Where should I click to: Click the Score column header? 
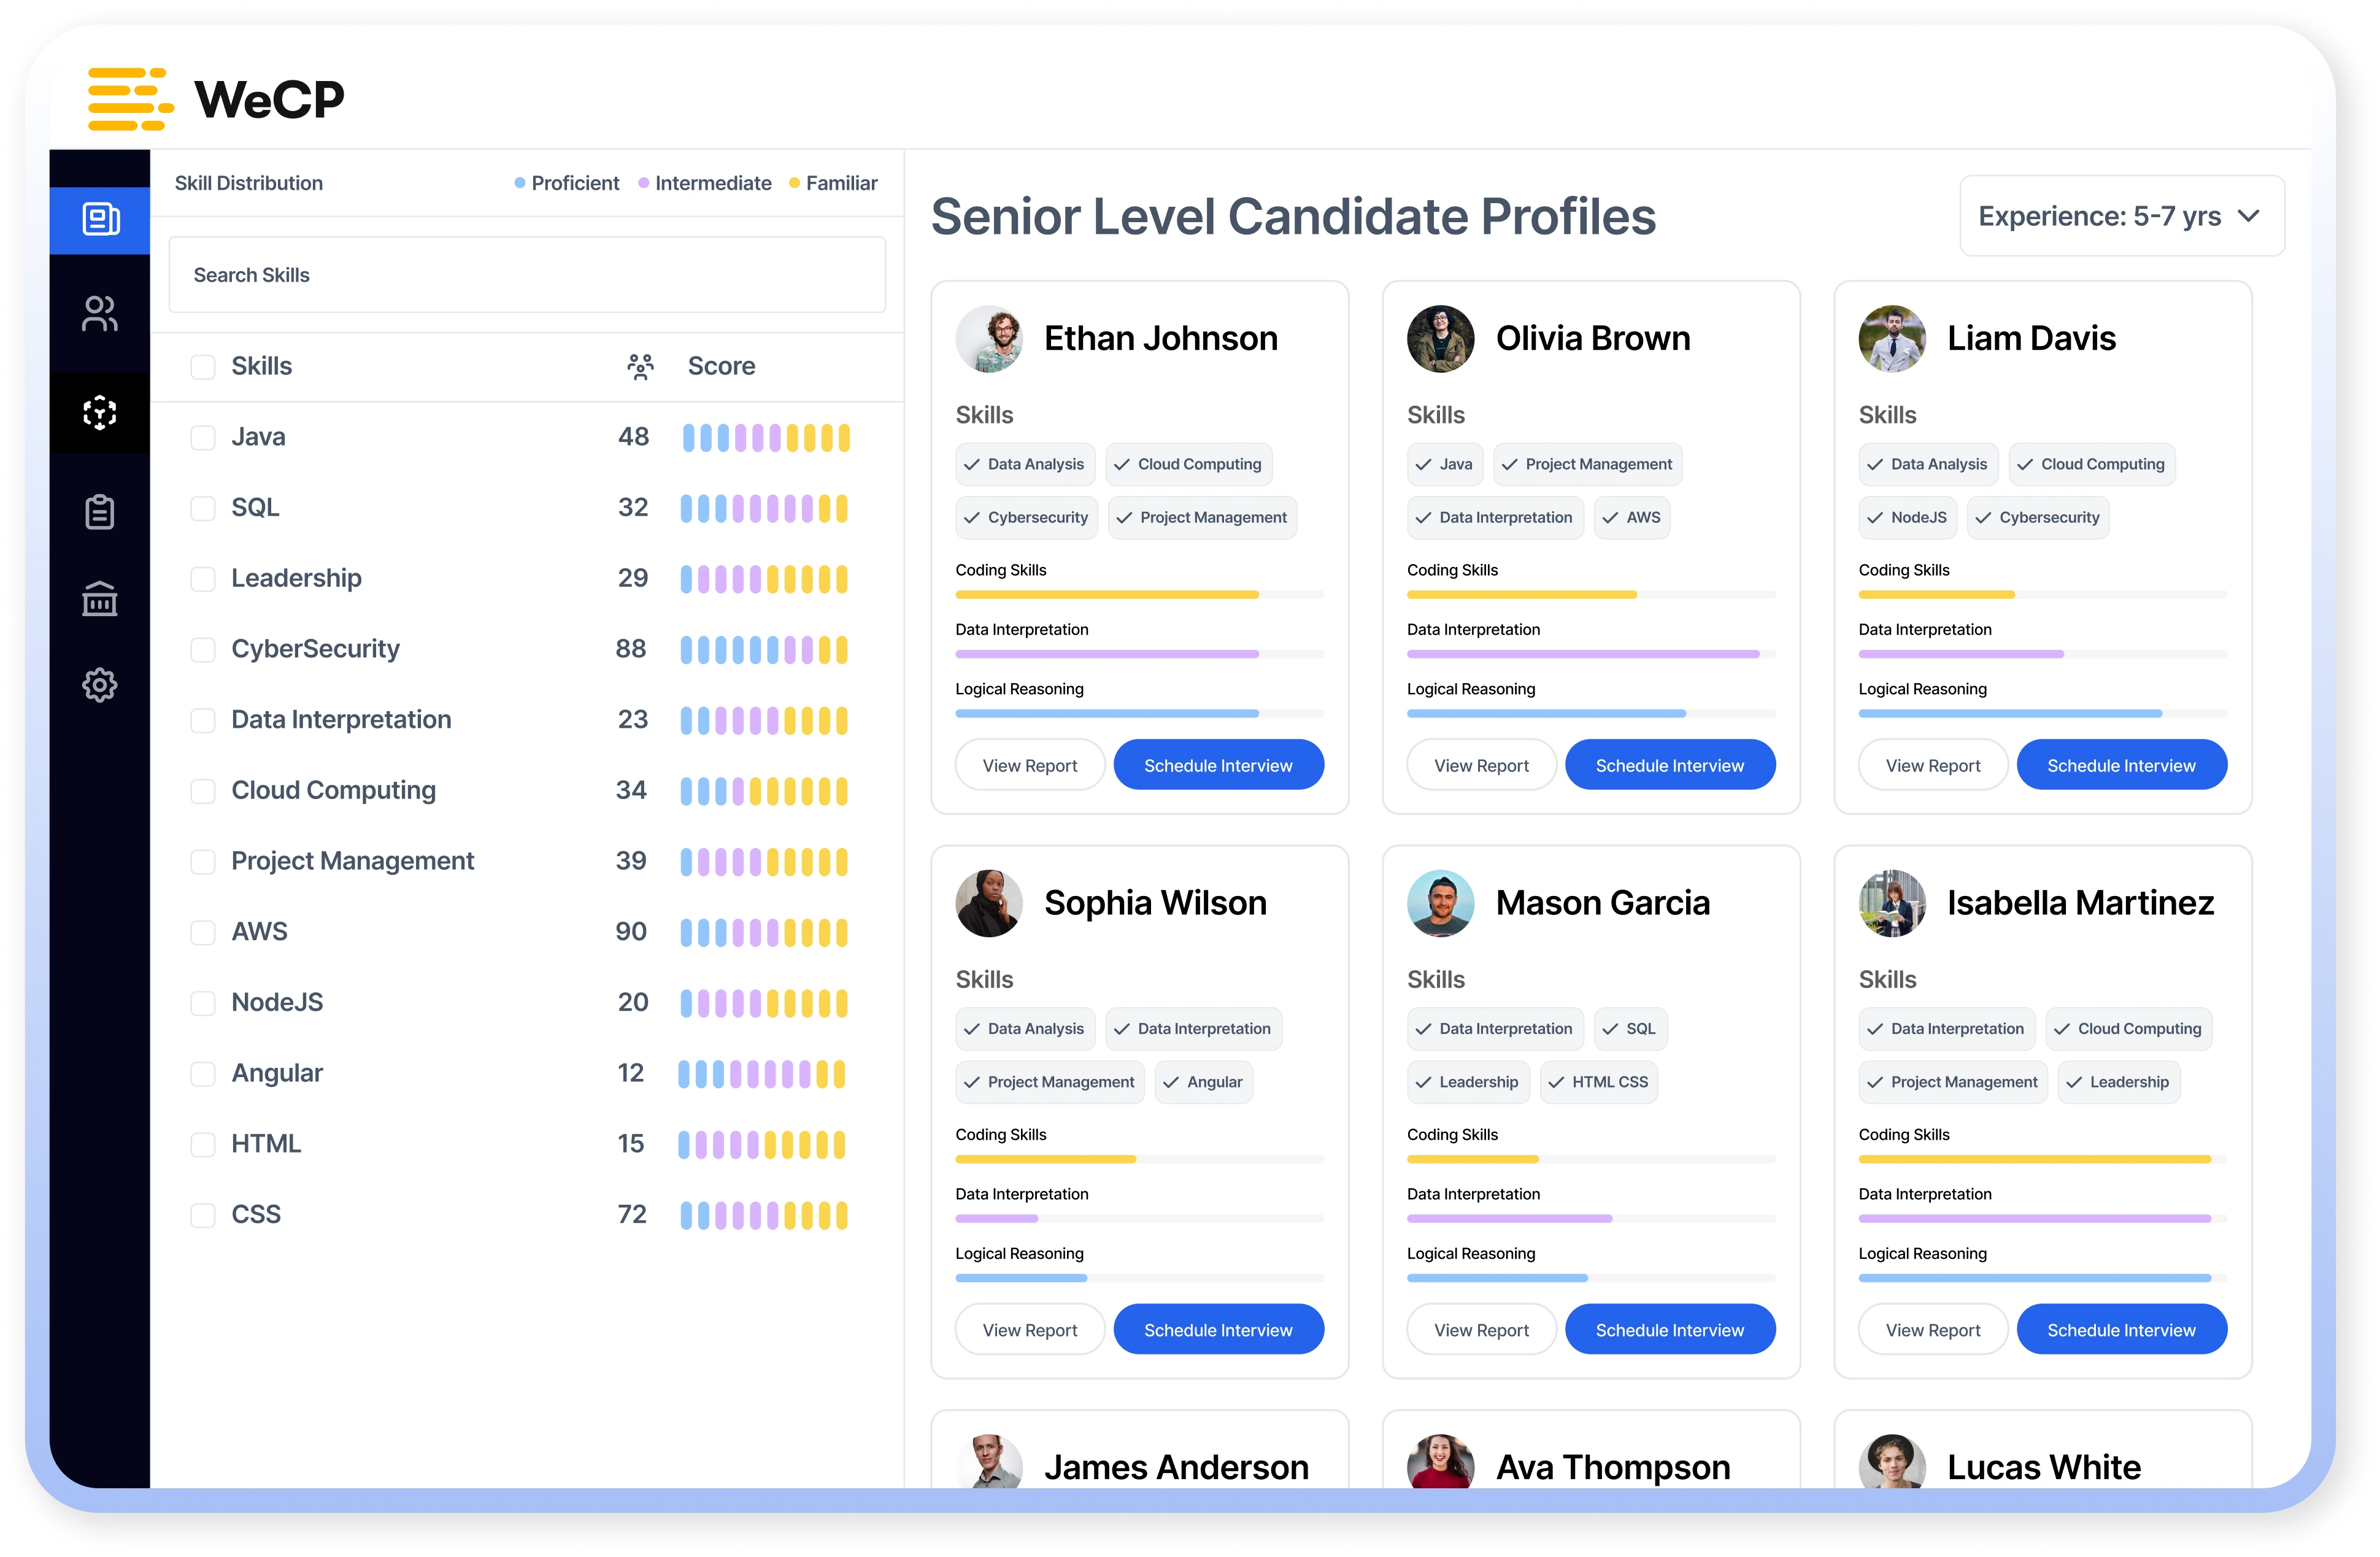[721, 366]
